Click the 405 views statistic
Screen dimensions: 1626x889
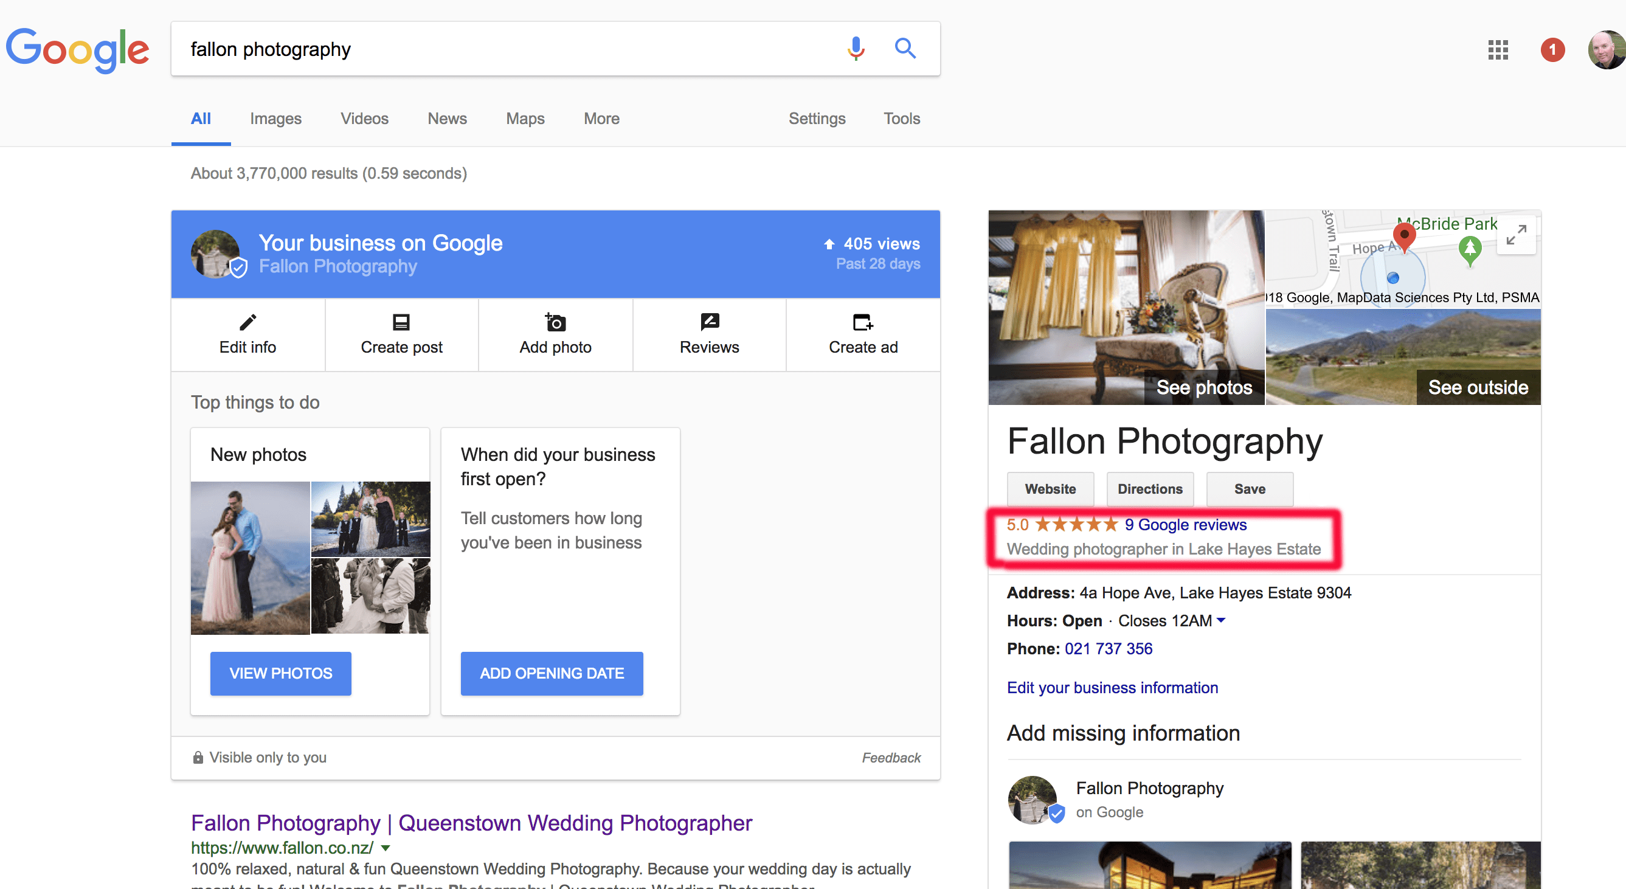pos(873,244)
